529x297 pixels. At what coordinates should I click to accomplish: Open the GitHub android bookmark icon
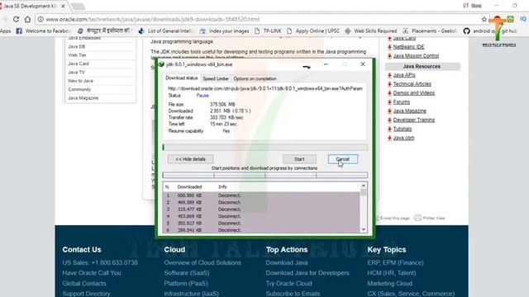pos(466,31)
